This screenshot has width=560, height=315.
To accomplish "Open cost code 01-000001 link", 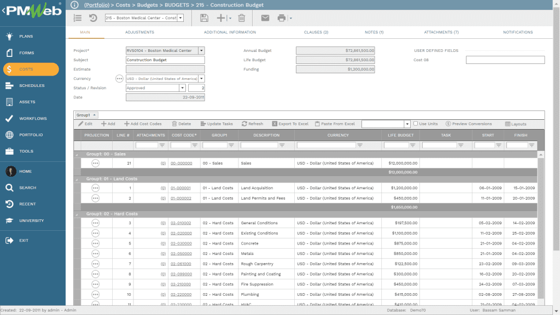I will tap(180, 188).
